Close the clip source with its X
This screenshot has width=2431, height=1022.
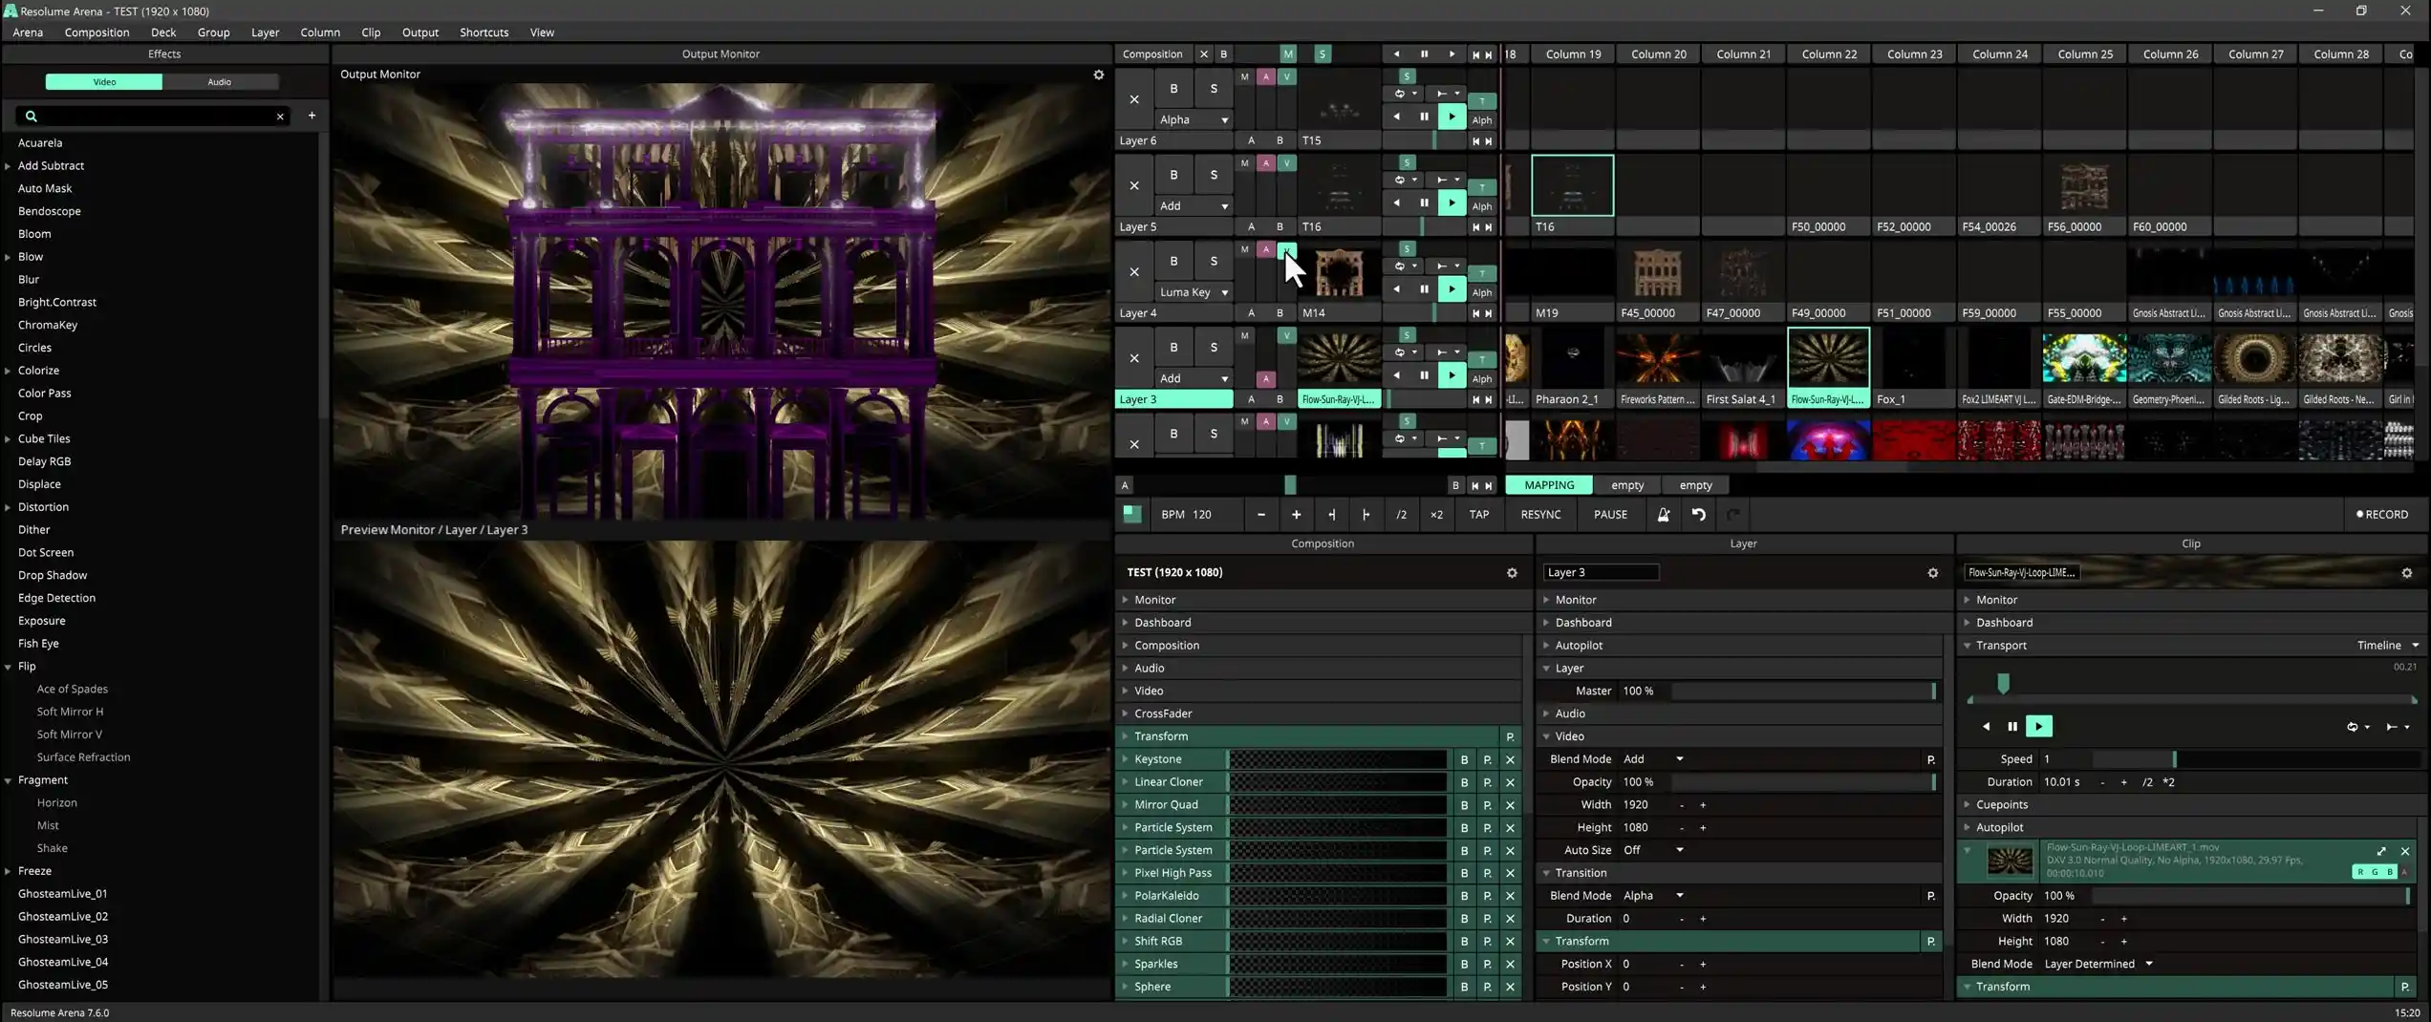pyautogui.click(x=2405, y=852)
